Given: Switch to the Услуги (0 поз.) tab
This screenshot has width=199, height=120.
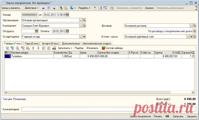Looking at the screenshot, I should [x=51, y=43].
